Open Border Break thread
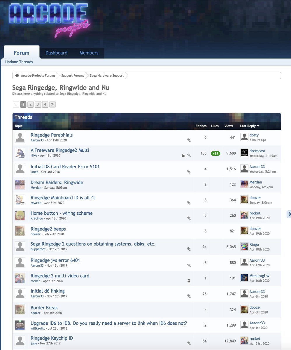The height and width of the screenshot is (350, 291). (44, 308)
